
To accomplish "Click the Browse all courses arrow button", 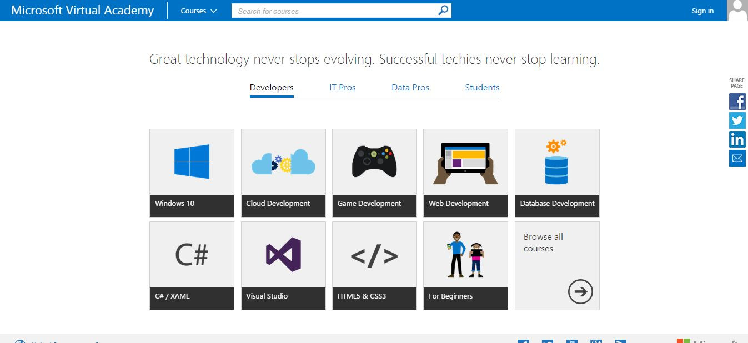I will (x=580, y=291).
